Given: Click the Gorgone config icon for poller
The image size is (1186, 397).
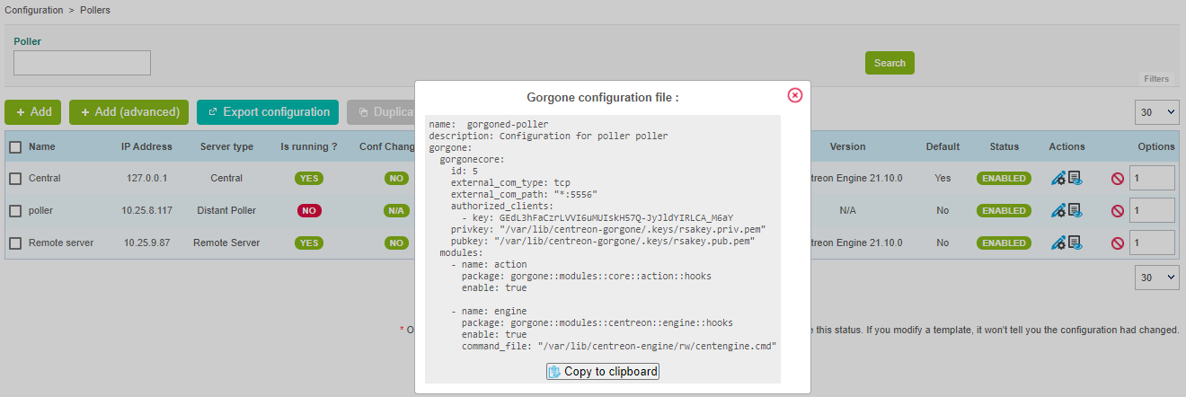Looking at the screenshot, I should click(x=1058, y=211).
